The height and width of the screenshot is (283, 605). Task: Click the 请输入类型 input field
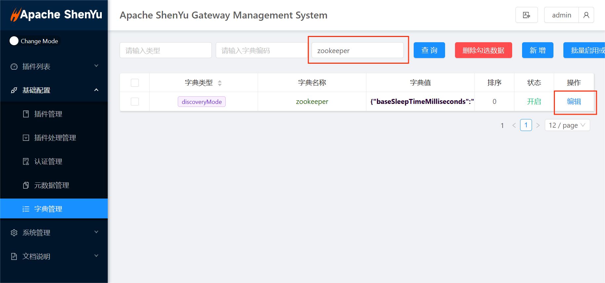(166, 50)
